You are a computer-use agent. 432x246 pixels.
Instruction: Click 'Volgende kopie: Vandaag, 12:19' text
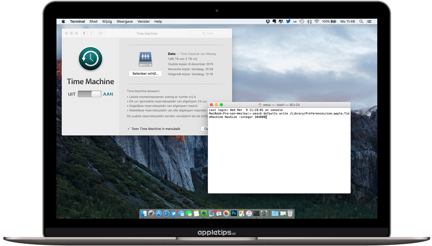pos(190,74)
